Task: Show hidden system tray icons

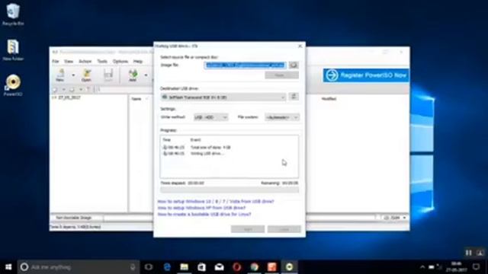Action: coord(422,267)
